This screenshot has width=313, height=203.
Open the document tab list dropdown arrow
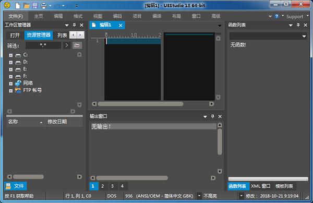tap(220, 26)
